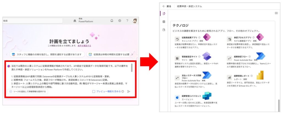
Task: Enable the プレビュー機能を含める checkbox
Action: click(x=94, y=92)
